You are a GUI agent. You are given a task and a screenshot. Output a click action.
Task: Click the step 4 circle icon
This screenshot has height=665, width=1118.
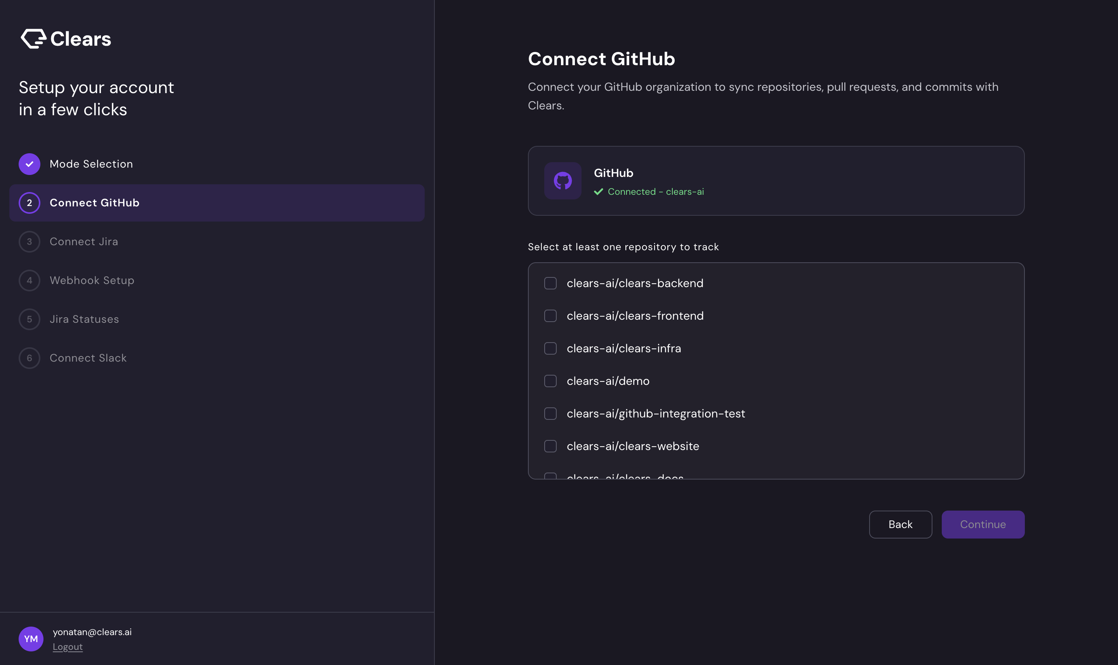pyautogui.click(x=30, y=281)
